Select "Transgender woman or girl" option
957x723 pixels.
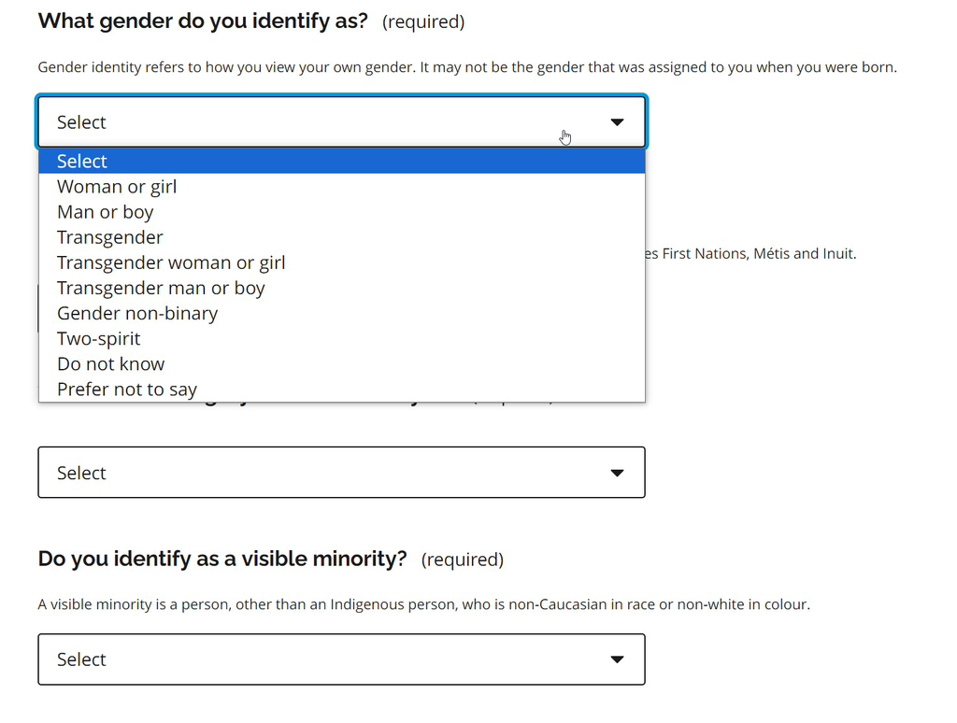(171, 262)
